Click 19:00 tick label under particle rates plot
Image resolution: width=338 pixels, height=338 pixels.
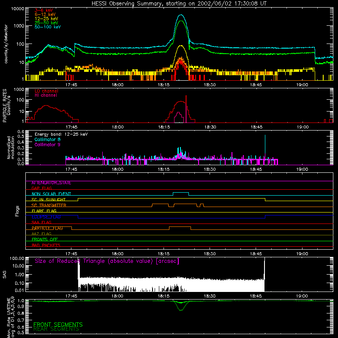303,127
